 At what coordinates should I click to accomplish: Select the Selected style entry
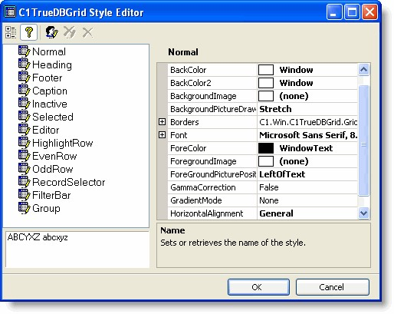point(53,117)
